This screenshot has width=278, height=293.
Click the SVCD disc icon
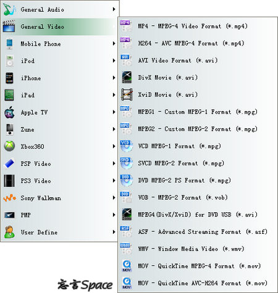[126, 163]
